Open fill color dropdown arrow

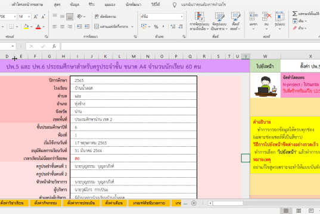[x=32, y=27]
